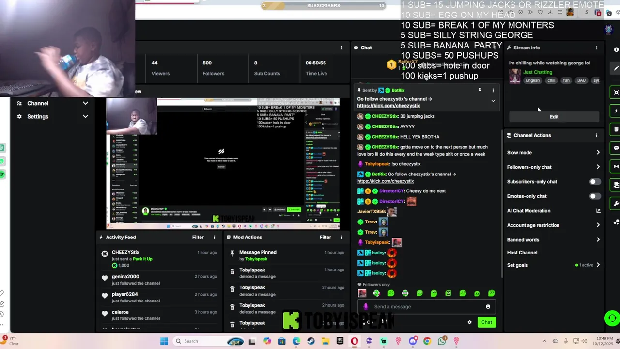This screenshot has width=620, height=349.
Task: Click the Just Chatting category link
Action: pos(537,72)
